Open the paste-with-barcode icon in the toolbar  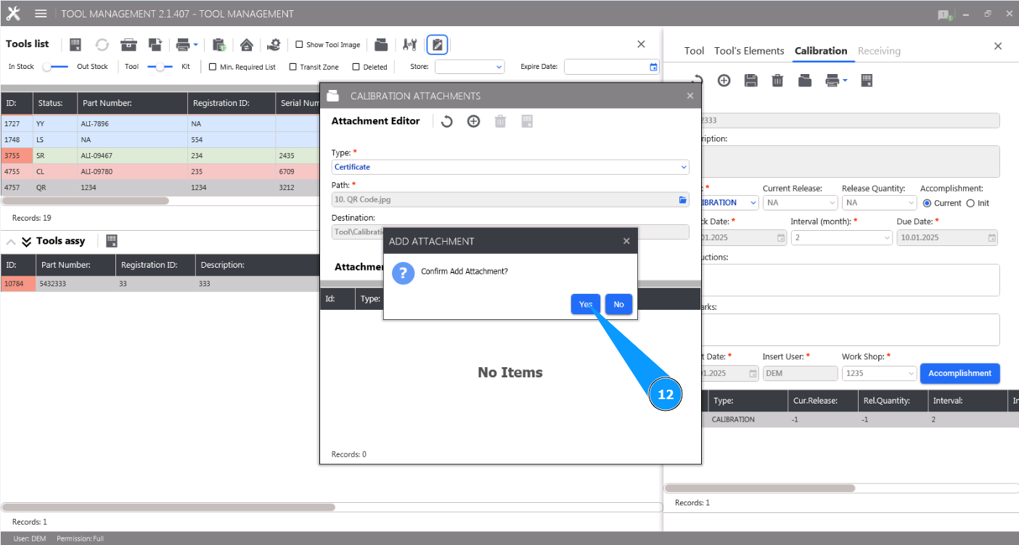[x=219, y=44]
